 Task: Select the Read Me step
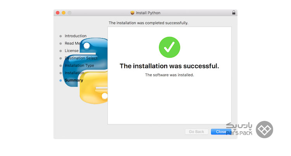pyautogui.click(x=72, y=43)
